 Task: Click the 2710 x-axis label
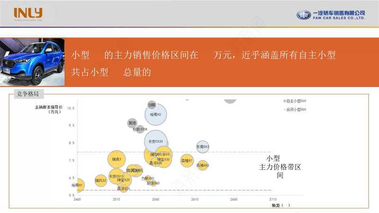coord(273,199)
